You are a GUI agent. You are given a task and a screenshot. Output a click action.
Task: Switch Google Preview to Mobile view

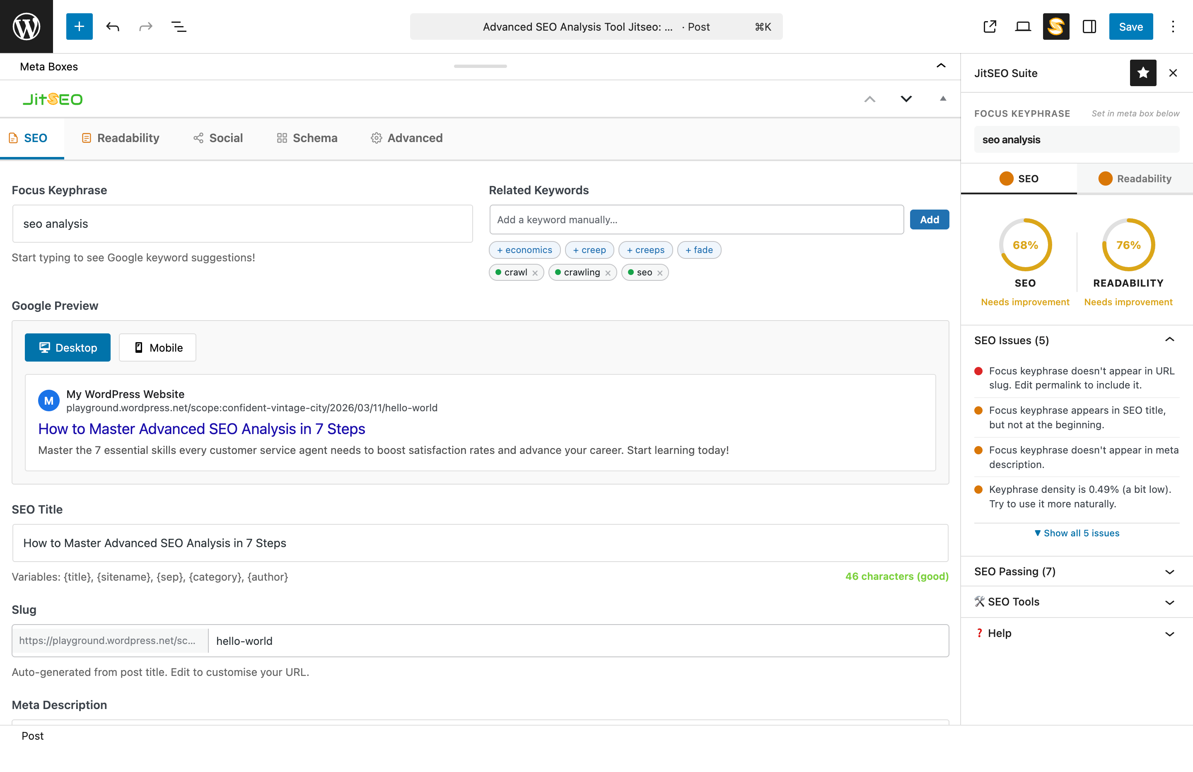(x=157, y=347)
